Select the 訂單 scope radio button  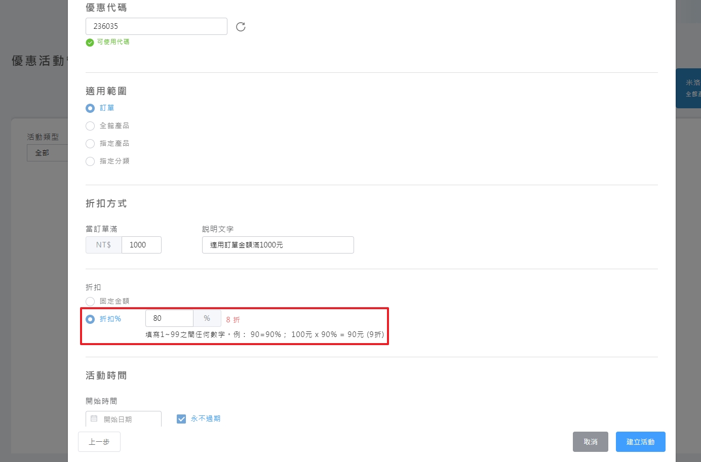pos(90,108)
